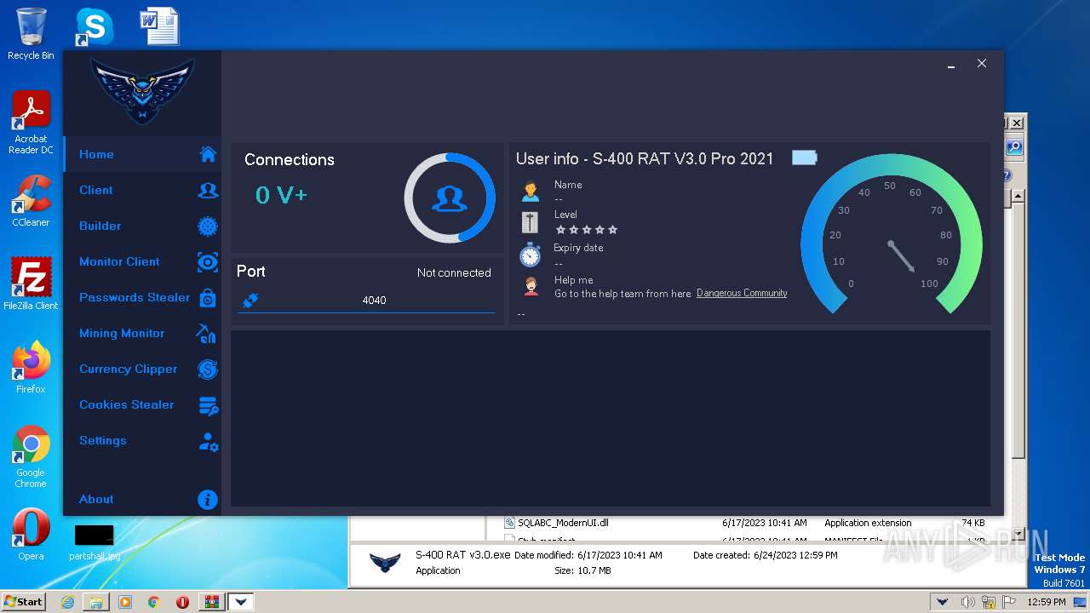Open the media player taskbar icon
This screenshot has height=613, width=1090.
tap(125, 602)
